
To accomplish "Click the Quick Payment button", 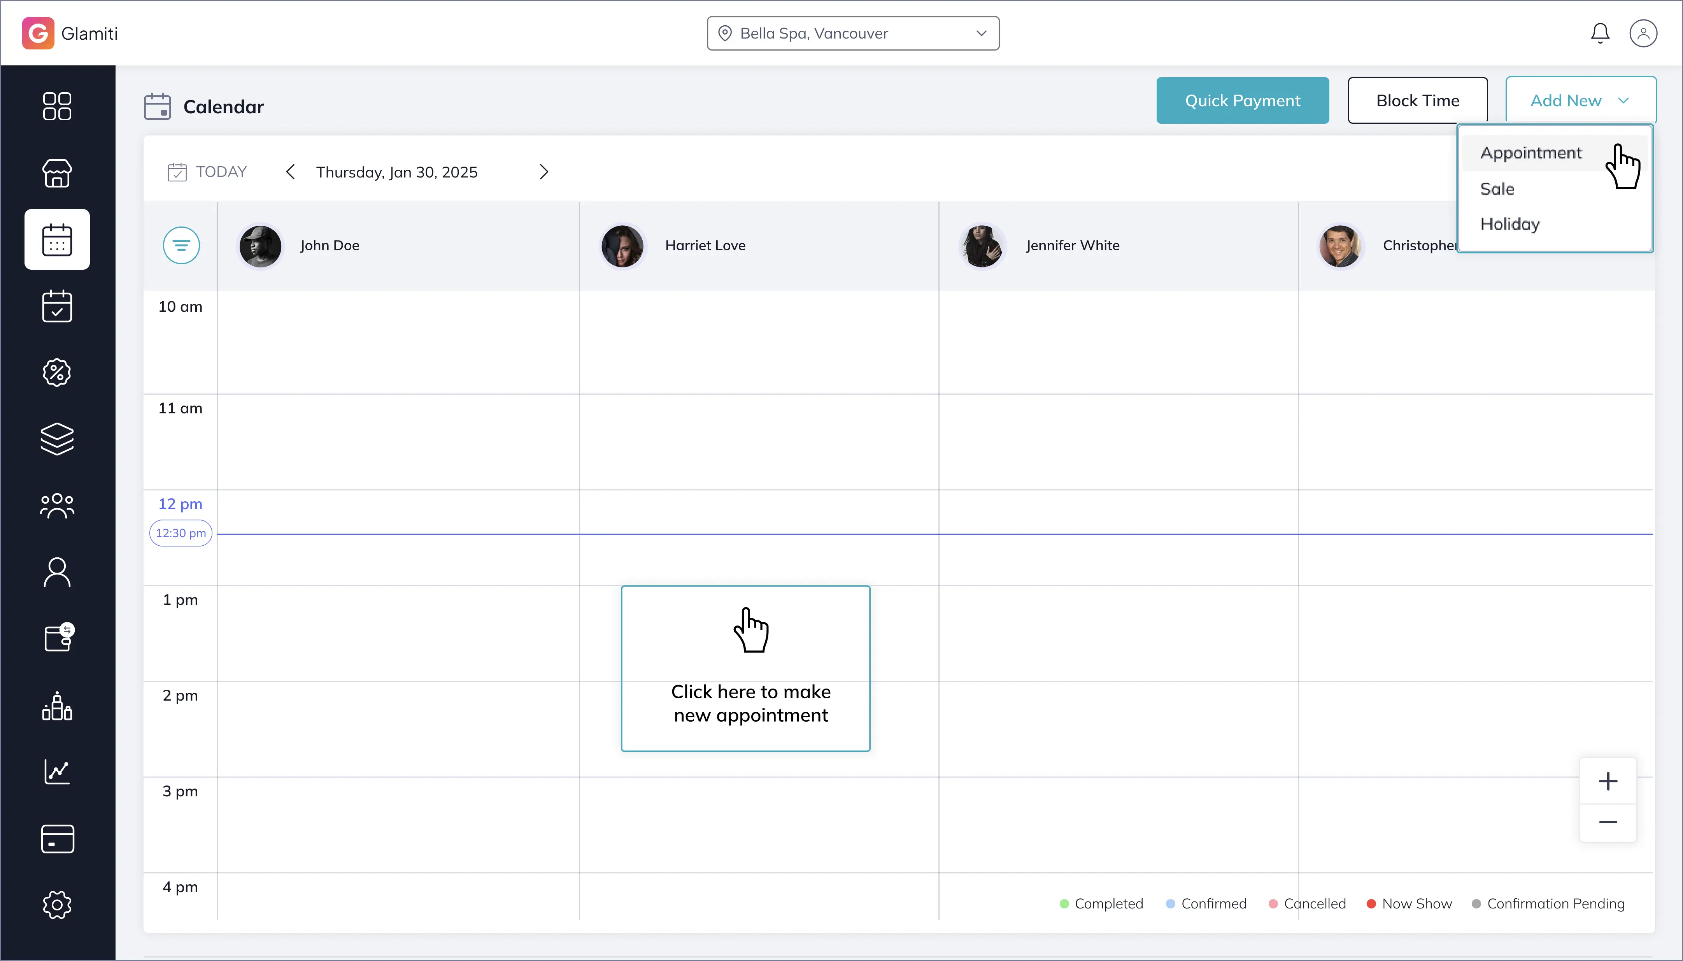I will [1242, 101].
